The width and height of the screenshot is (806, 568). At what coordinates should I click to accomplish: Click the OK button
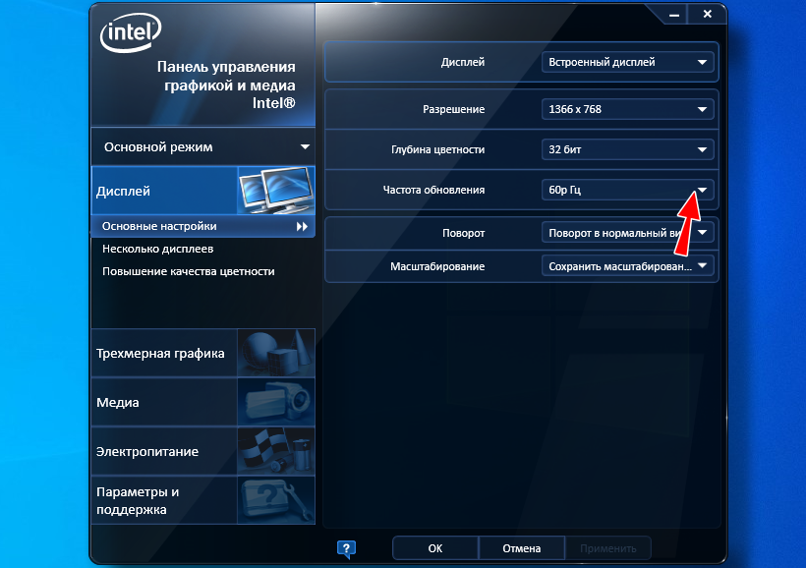coord(435,548)
